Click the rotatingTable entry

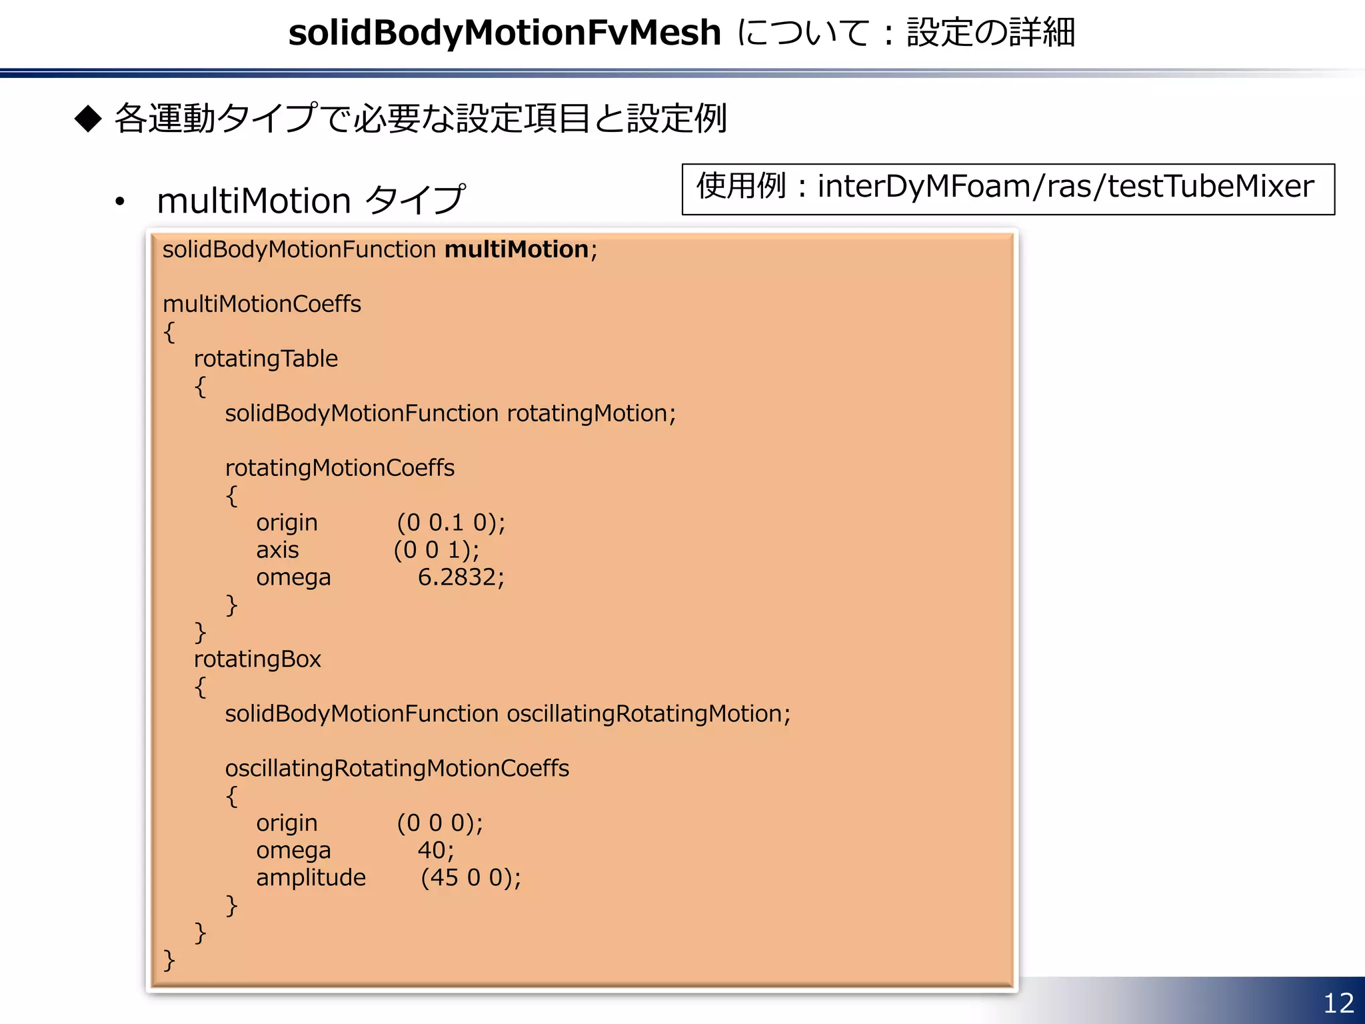(x=266, y=359)
